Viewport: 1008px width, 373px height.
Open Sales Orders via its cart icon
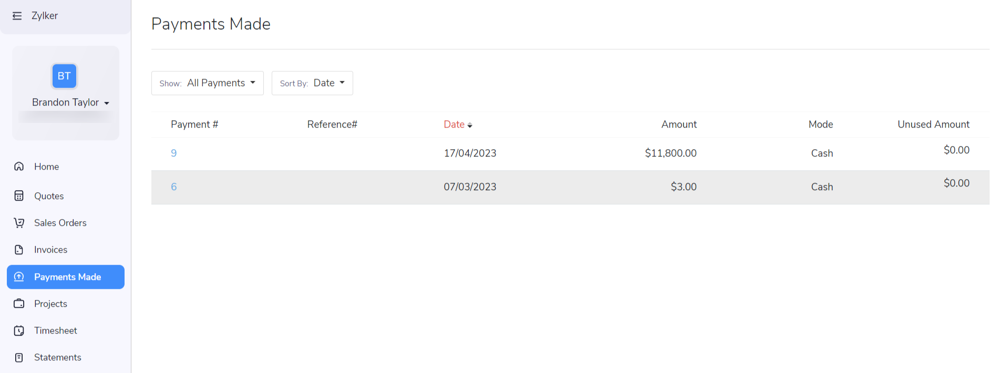[19, 223]
